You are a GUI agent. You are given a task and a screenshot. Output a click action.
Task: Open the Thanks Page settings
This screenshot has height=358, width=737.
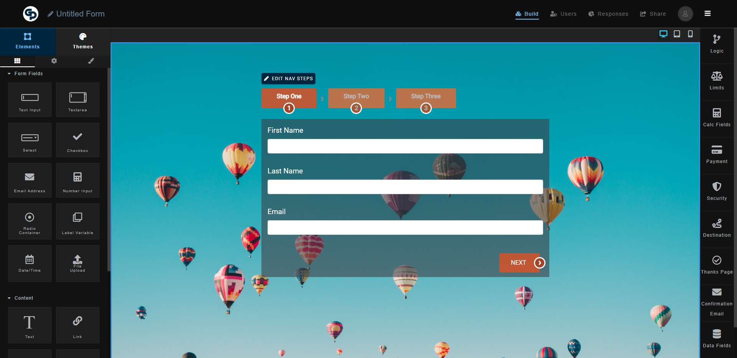pyautogui.click(x=717, y=265)
